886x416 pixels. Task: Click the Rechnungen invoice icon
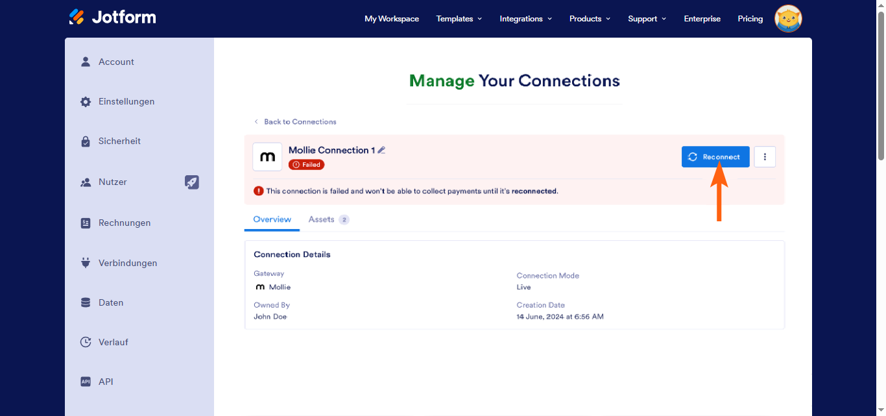[x=85, y=223]
